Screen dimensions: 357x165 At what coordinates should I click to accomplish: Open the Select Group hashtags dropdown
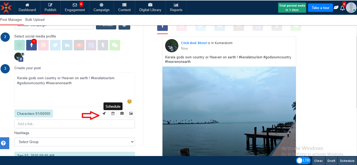(75, 142)
